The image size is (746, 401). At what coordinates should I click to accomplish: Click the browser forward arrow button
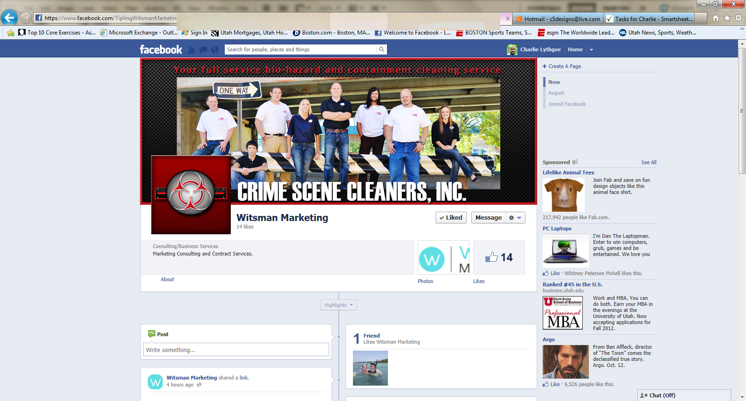coord(26,18)
